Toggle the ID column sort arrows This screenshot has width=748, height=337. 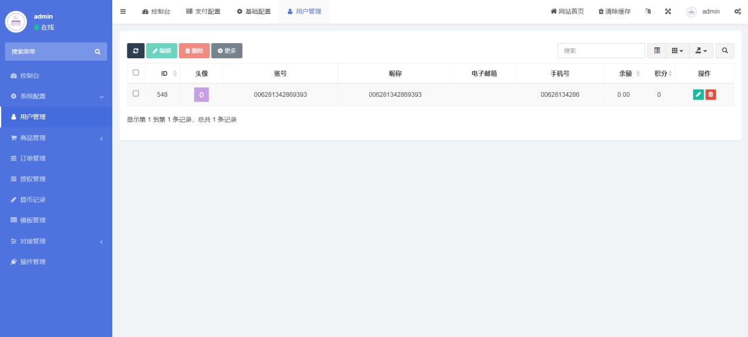pos(175,73)
